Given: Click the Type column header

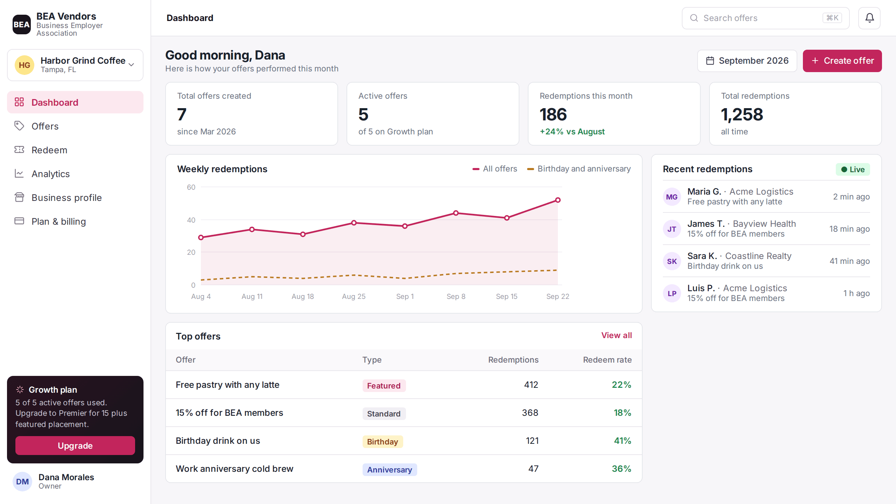Looking at the screenshot, I should coord(372,360).
